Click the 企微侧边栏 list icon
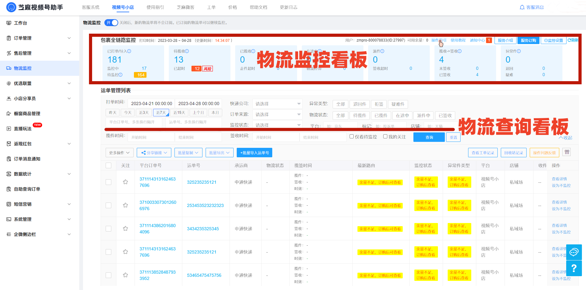The width and height of the screenshot is (586, 290). coord(9,234)
